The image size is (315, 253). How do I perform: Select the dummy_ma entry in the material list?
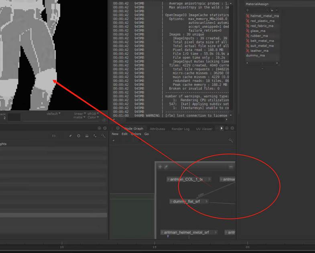255,56
